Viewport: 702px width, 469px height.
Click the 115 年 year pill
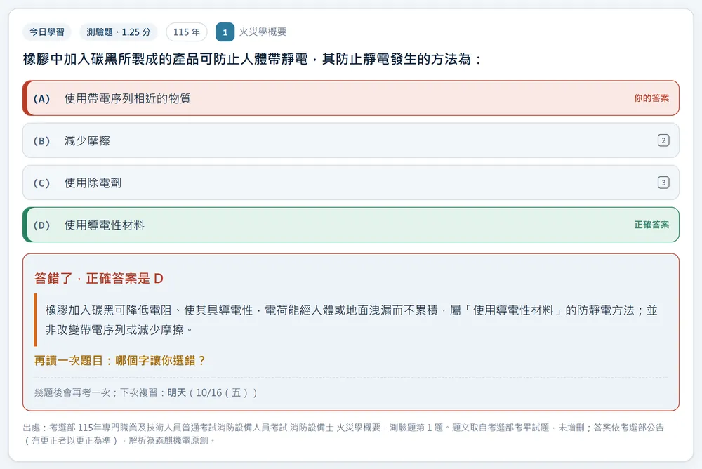point(187,32)
